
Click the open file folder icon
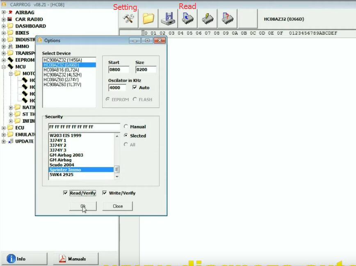(148, 19)
